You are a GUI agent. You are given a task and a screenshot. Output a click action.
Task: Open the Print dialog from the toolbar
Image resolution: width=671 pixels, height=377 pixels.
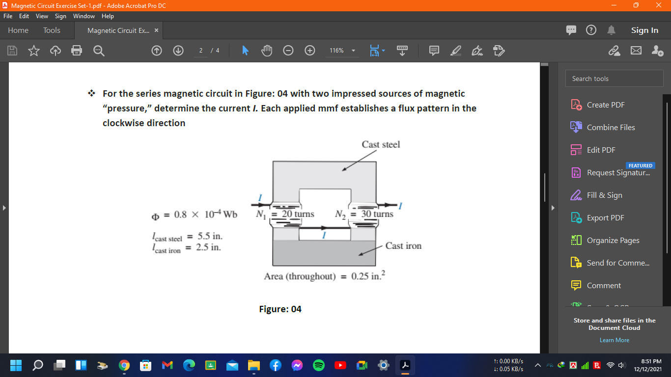pyautogui.click(x=77, y=51)
